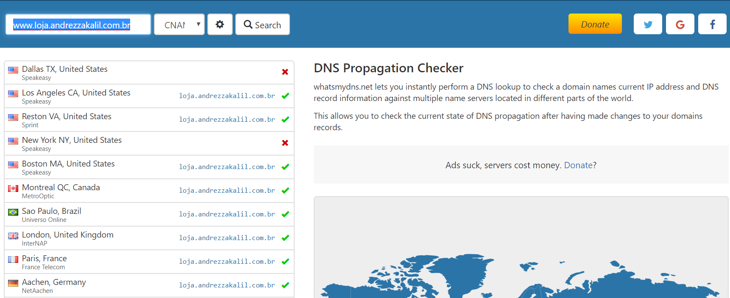Select the 'Los Angeles CA, United States' server name

point(76,93)
